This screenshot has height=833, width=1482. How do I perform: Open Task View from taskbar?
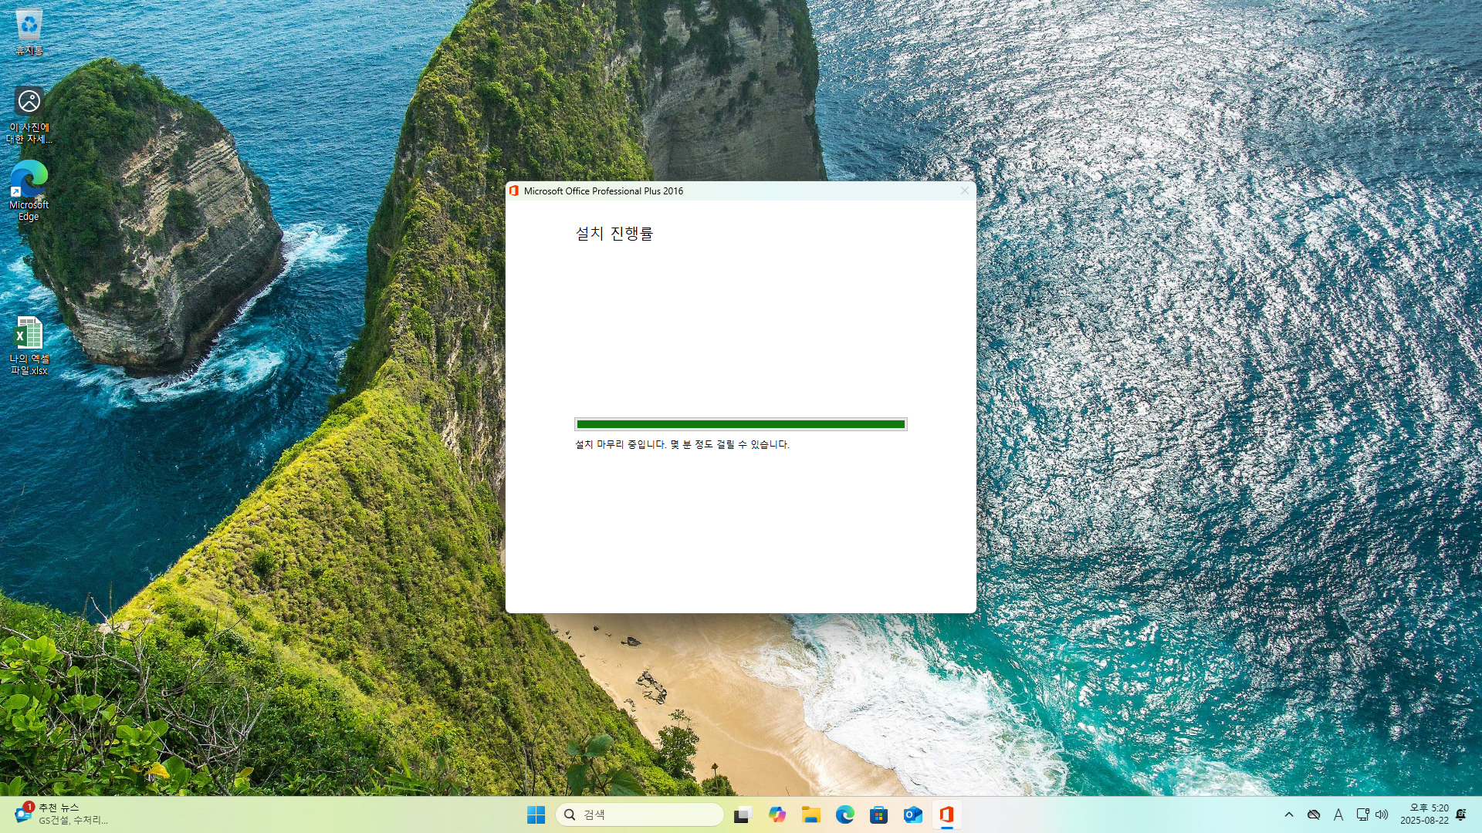click(x=743, y=814)
